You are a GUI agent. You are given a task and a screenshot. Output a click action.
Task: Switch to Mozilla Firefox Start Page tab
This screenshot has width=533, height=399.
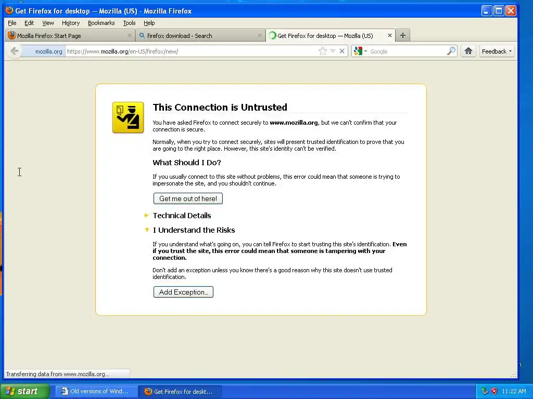point(70,35)
